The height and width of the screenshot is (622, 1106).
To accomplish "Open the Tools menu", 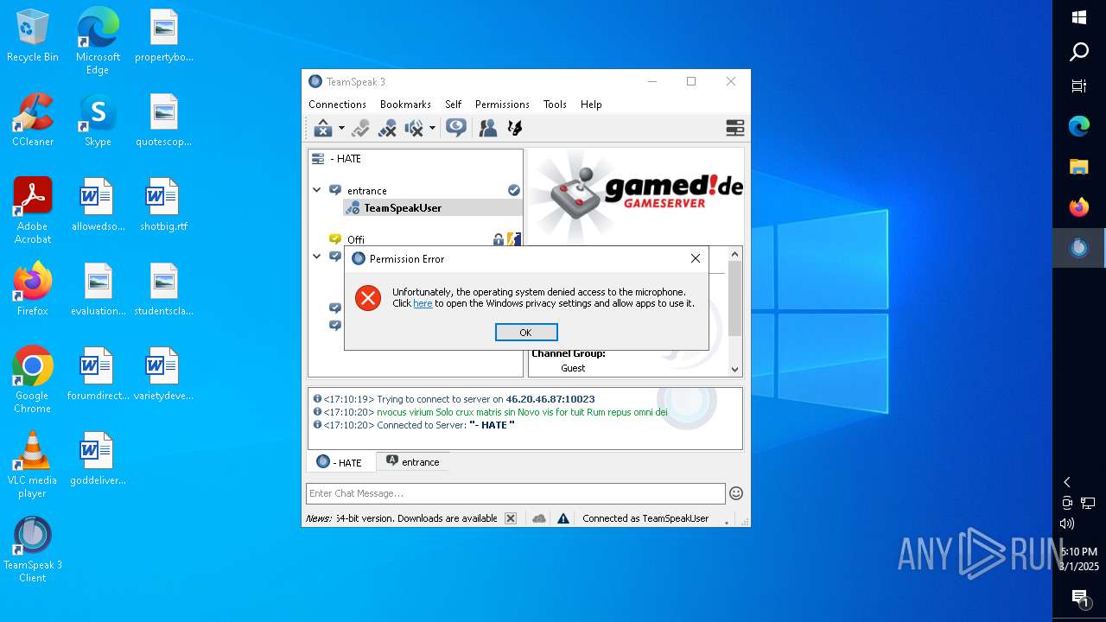I will point(555,104).
